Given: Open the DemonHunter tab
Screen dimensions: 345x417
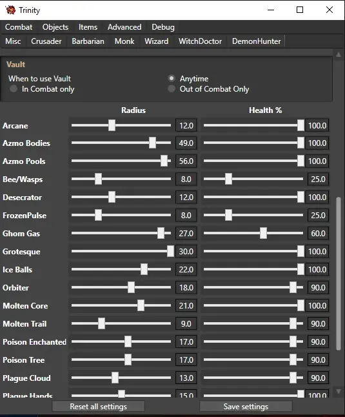Looking at the screenshot, I should [256, 41].
